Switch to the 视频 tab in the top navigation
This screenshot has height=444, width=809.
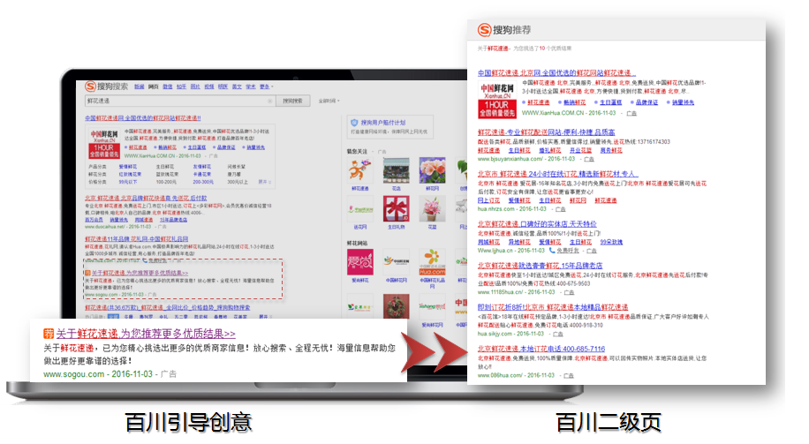(x=209, y=87)
